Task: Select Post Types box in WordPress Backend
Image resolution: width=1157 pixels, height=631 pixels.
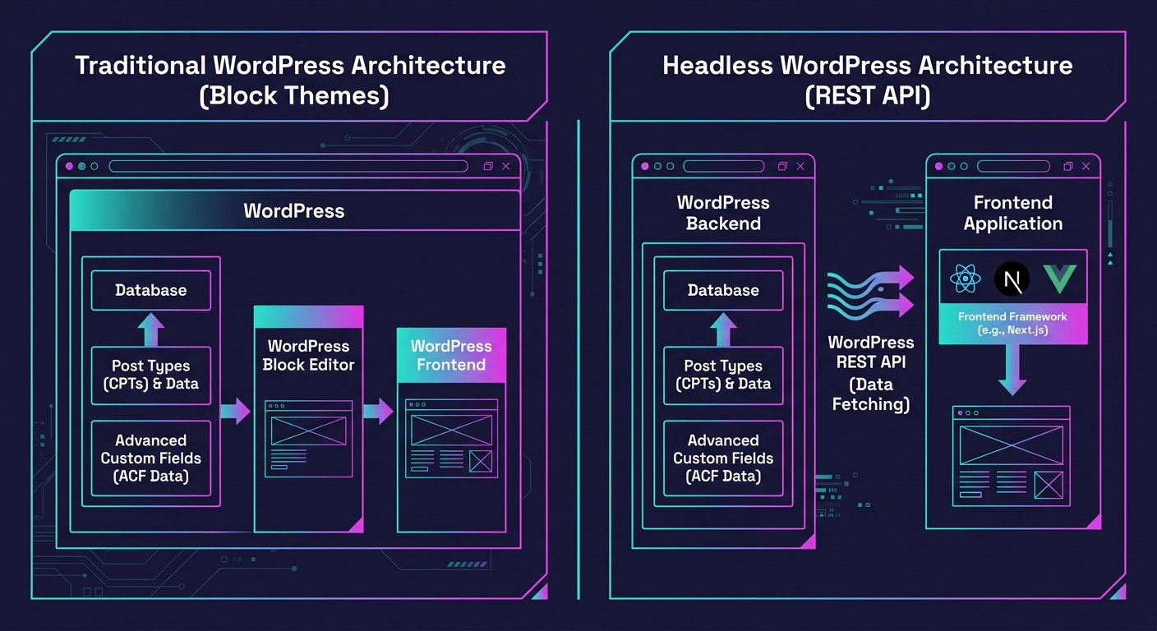Action: click(x=723, y=375)
